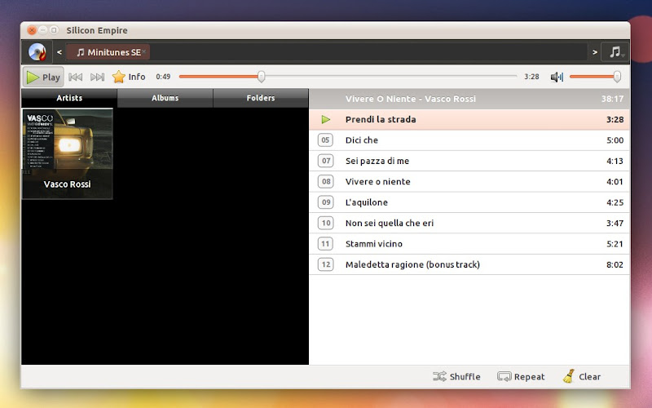
Task: Click the 0:49 elapsed time label
Action: 163,77
